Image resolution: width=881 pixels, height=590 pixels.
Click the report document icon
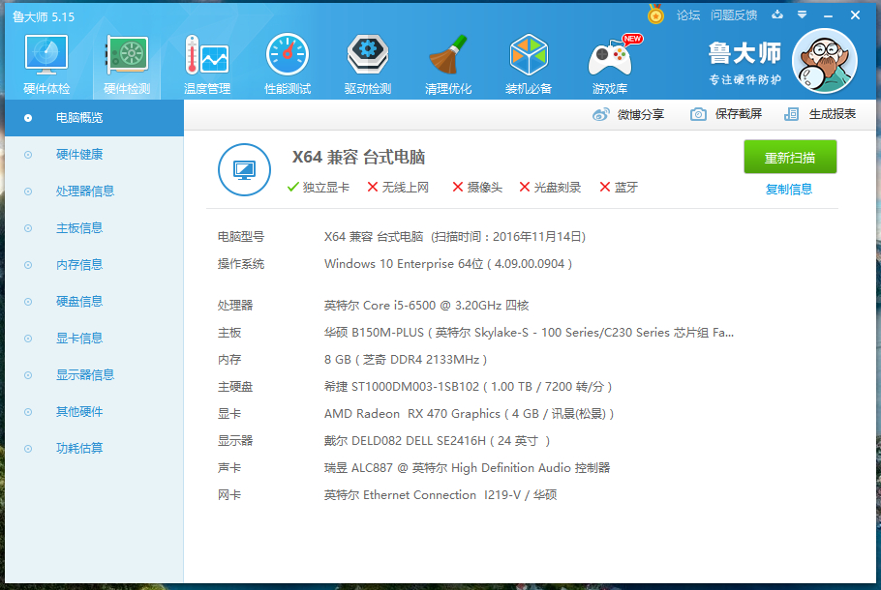coord(792,114)
